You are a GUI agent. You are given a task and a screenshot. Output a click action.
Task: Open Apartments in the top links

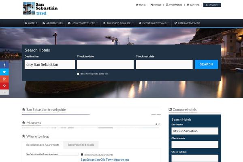click(174, 5)
